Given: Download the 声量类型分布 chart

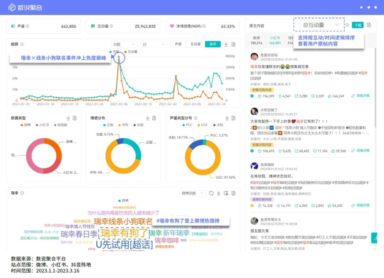Looking at the screenshot, I should (227, 118).
